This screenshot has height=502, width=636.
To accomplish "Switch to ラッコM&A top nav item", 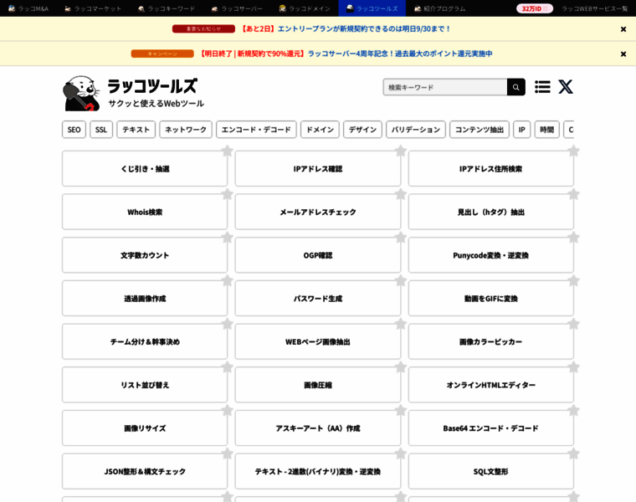I will [28, 8].
